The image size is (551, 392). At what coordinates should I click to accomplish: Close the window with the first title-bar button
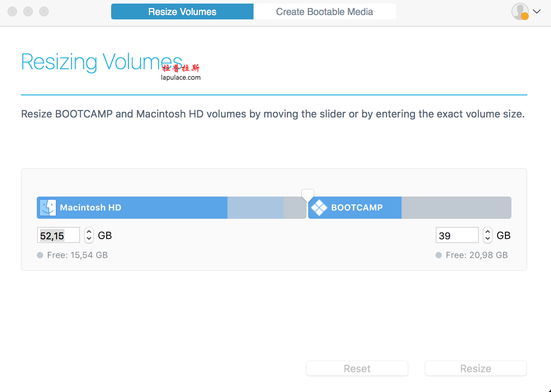tap(12, 11)
